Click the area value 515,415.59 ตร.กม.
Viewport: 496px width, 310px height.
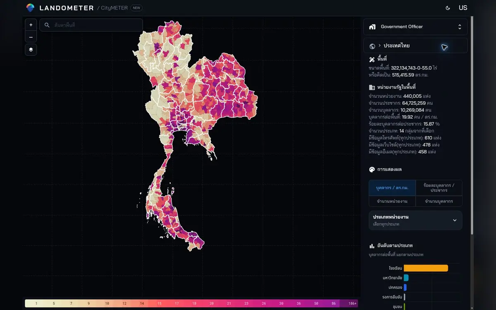(x=410, y=75)
